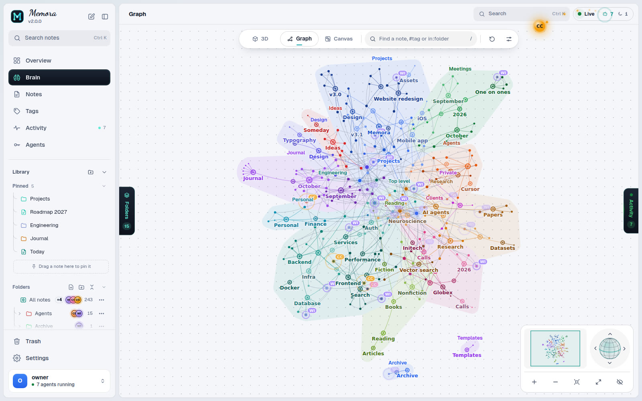This screenshot has height=401, width=642.
Task: Open the Overview page
Action: [59, 61]
